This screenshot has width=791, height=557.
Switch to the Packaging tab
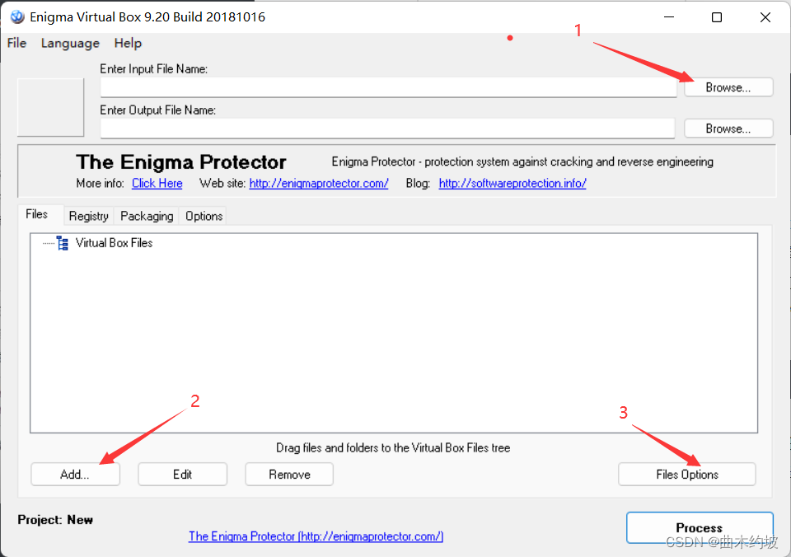pyautogui.click(x=147, y=216)
